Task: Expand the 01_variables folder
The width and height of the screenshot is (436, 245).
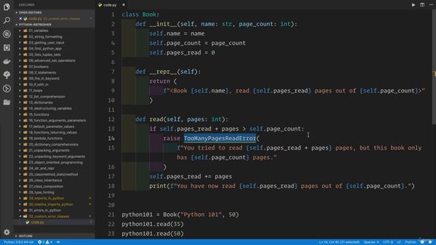Action: tap(38, 31)
